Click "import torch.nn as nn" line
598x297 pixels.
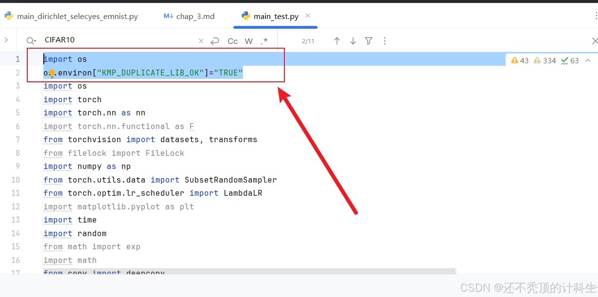94,113
